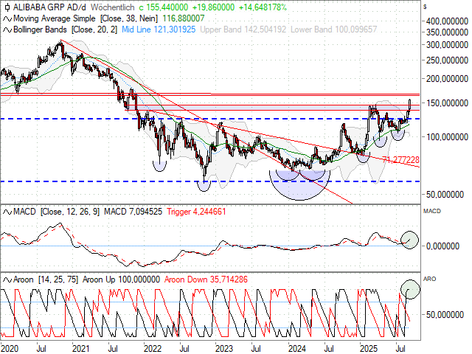
Task: Click the 200,000000 price axis label
Action: pyautogui.click(x=448, y=79)
